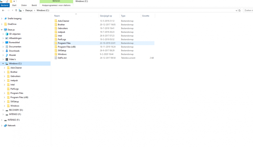
Task: Click the up one level arrow
Action: click(16, 10)
